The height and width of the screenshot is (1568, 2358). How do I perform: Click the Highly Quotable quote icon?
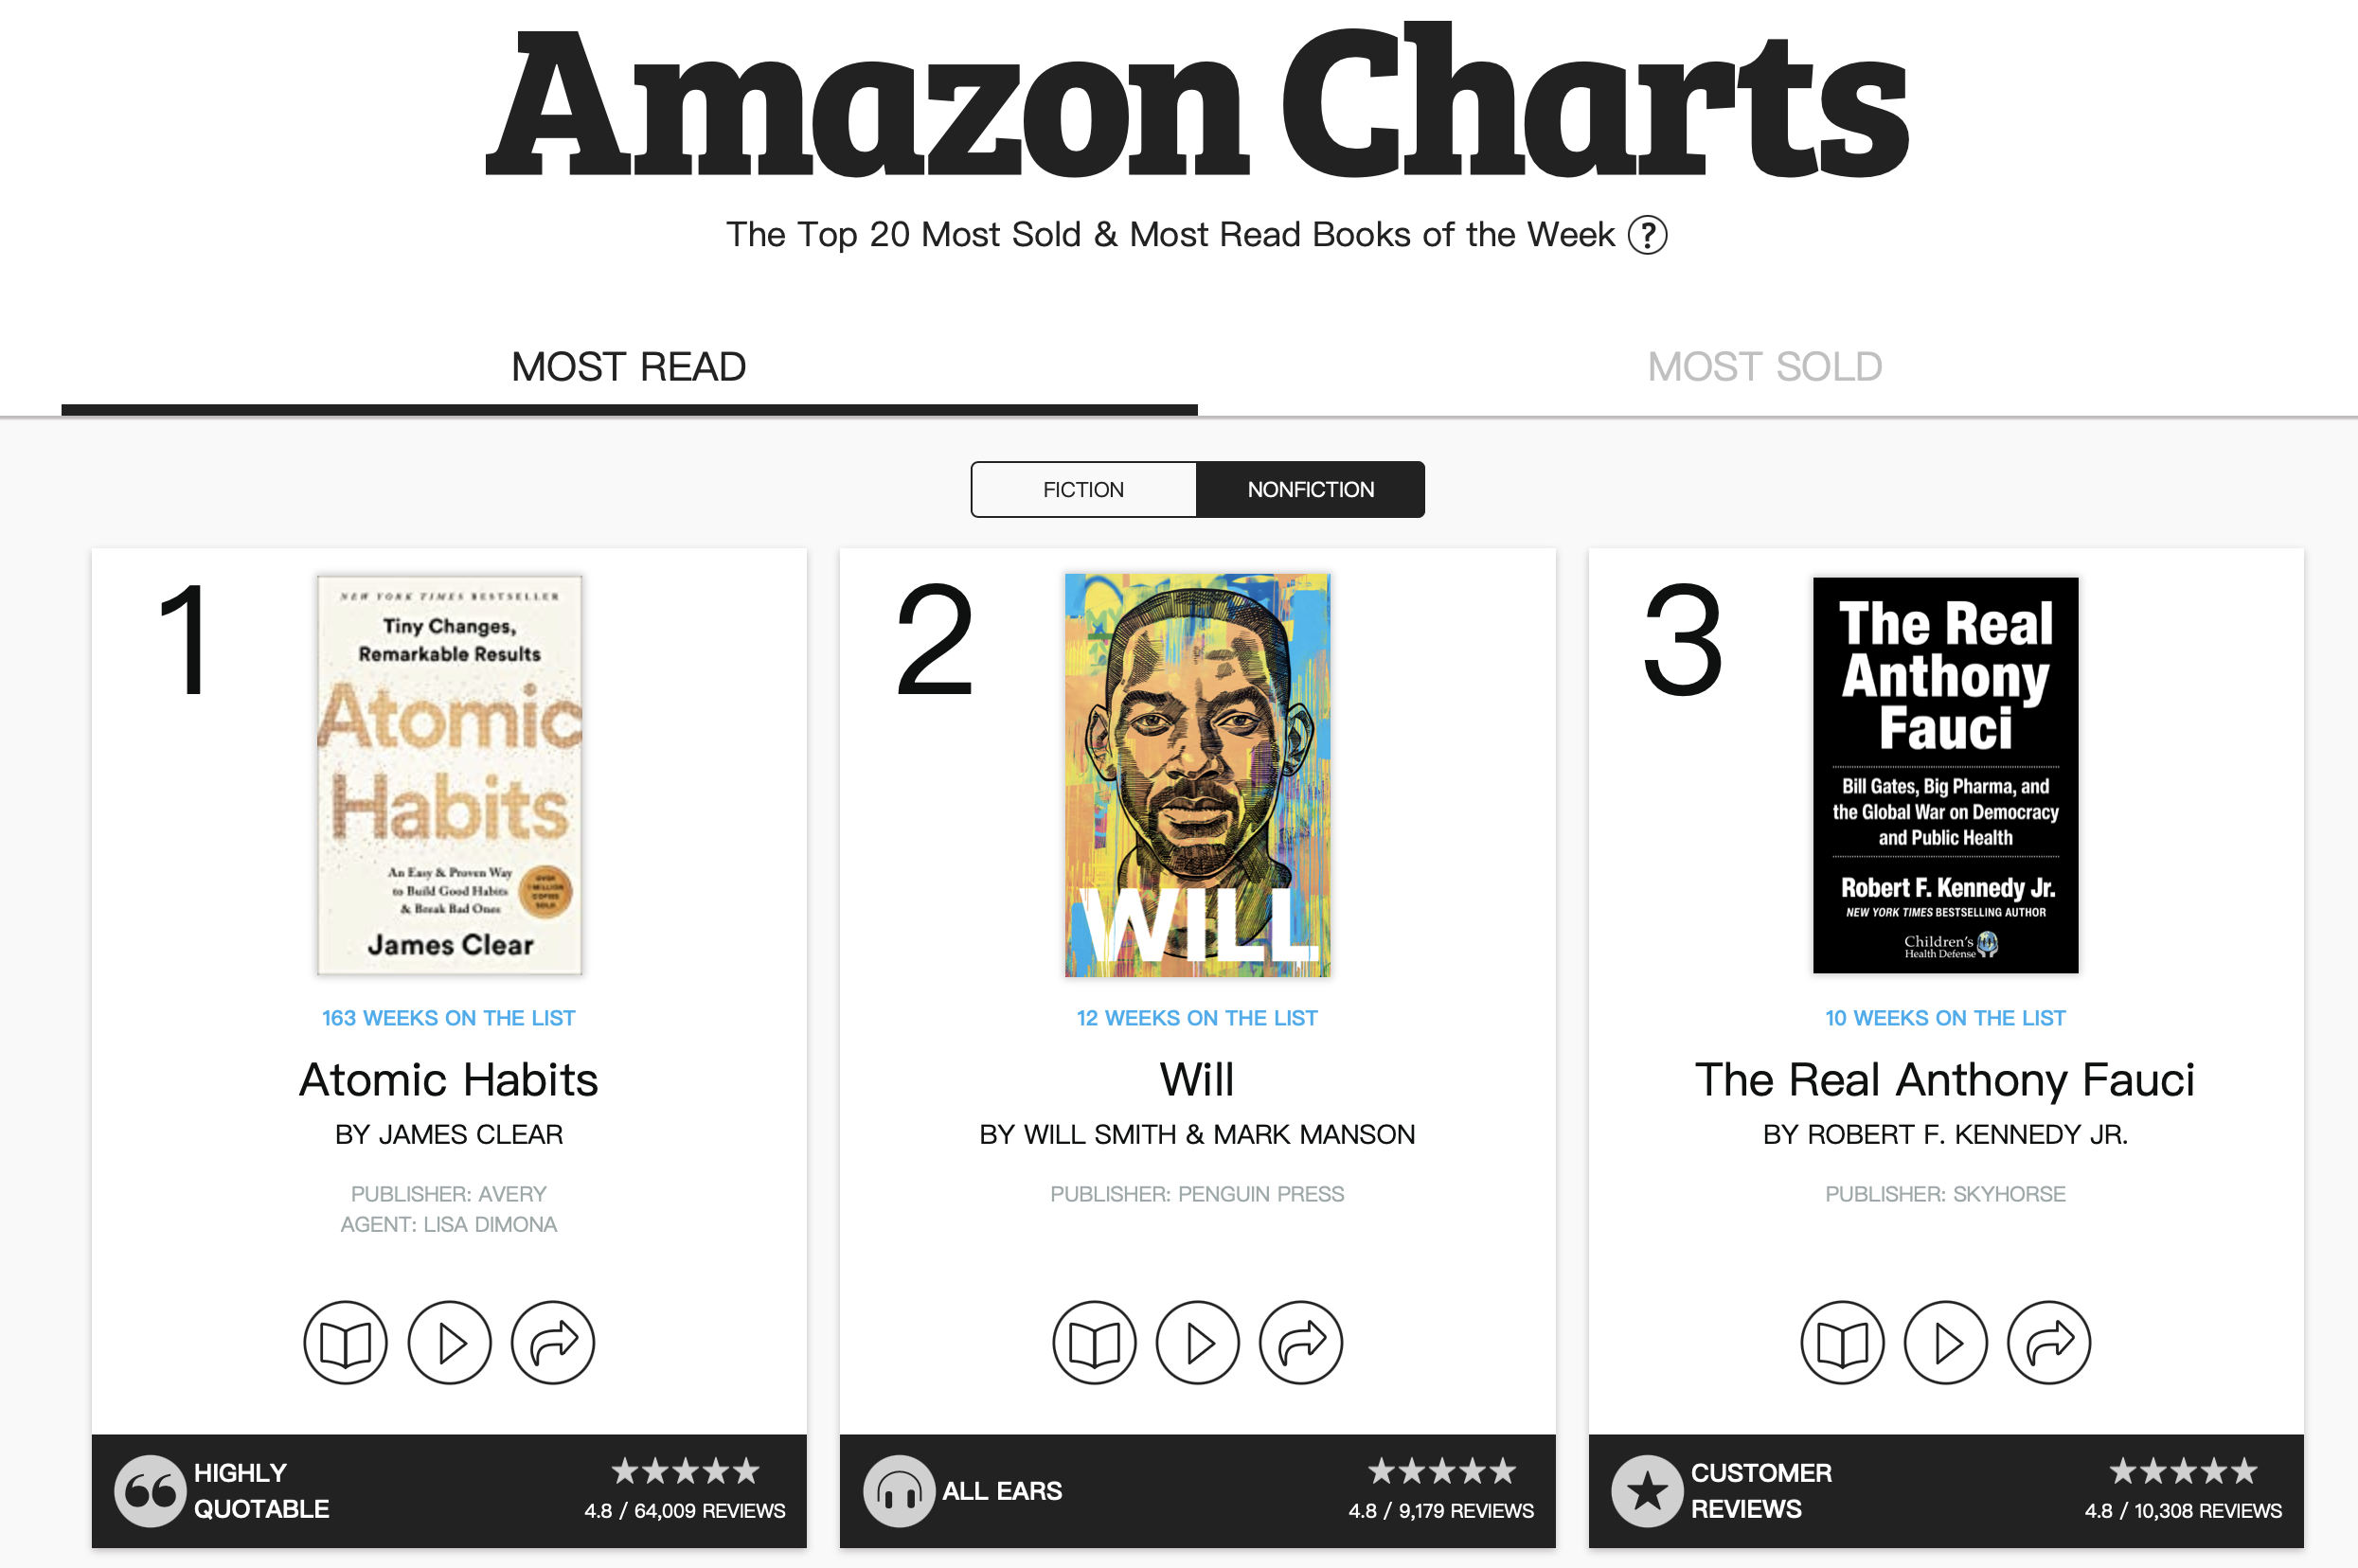tap(150, 1491)
